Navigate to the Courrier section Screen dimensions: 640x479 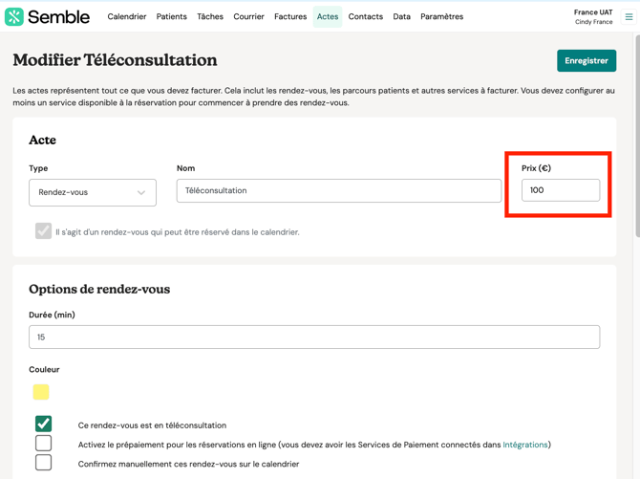tap(248, 16)
